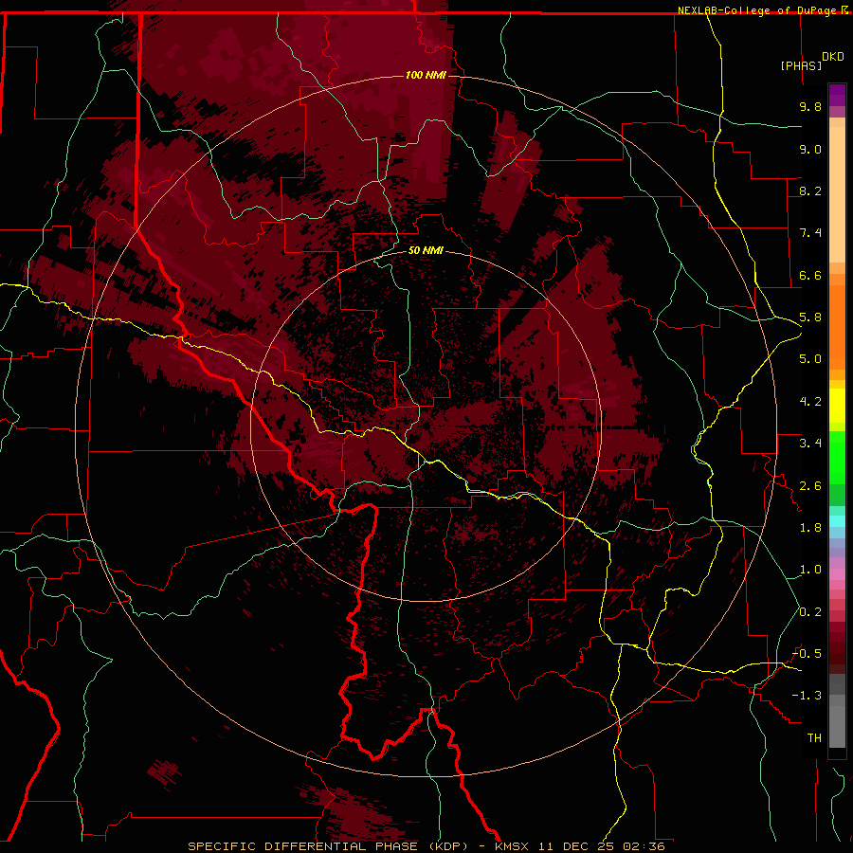The width and height of the screenshot is (853, 853).
Task: Click the 9.8 value on the scale
Action: (x=810, y=106)
